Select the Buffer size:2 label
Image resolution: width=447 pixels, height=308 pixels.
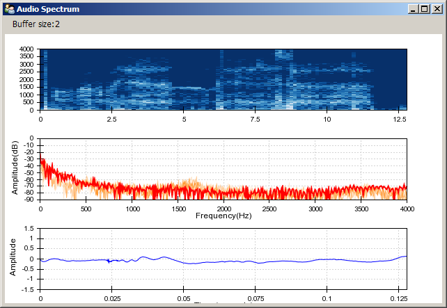pos(36,24)
